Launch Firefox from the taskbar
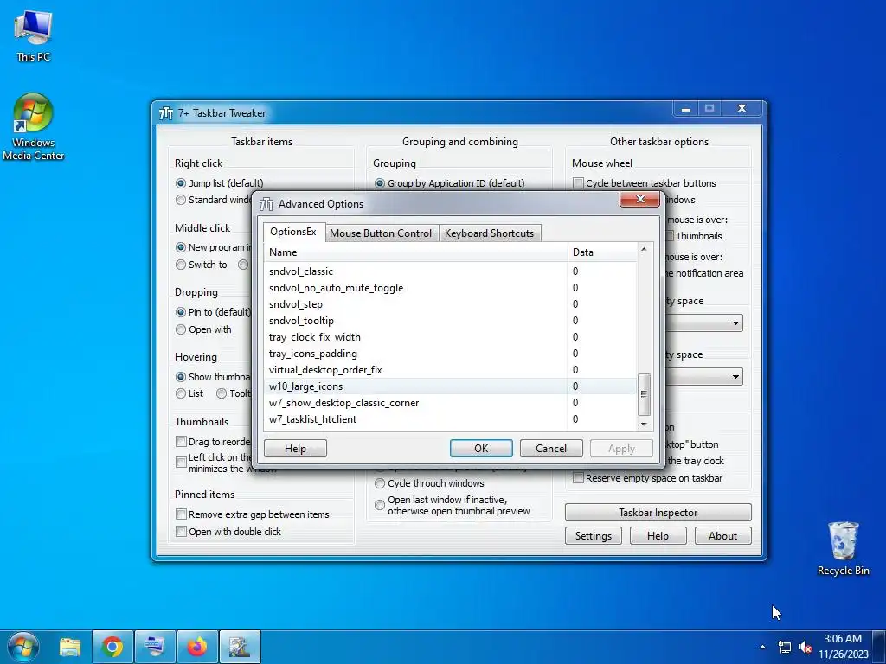 [x=197, y=647]
